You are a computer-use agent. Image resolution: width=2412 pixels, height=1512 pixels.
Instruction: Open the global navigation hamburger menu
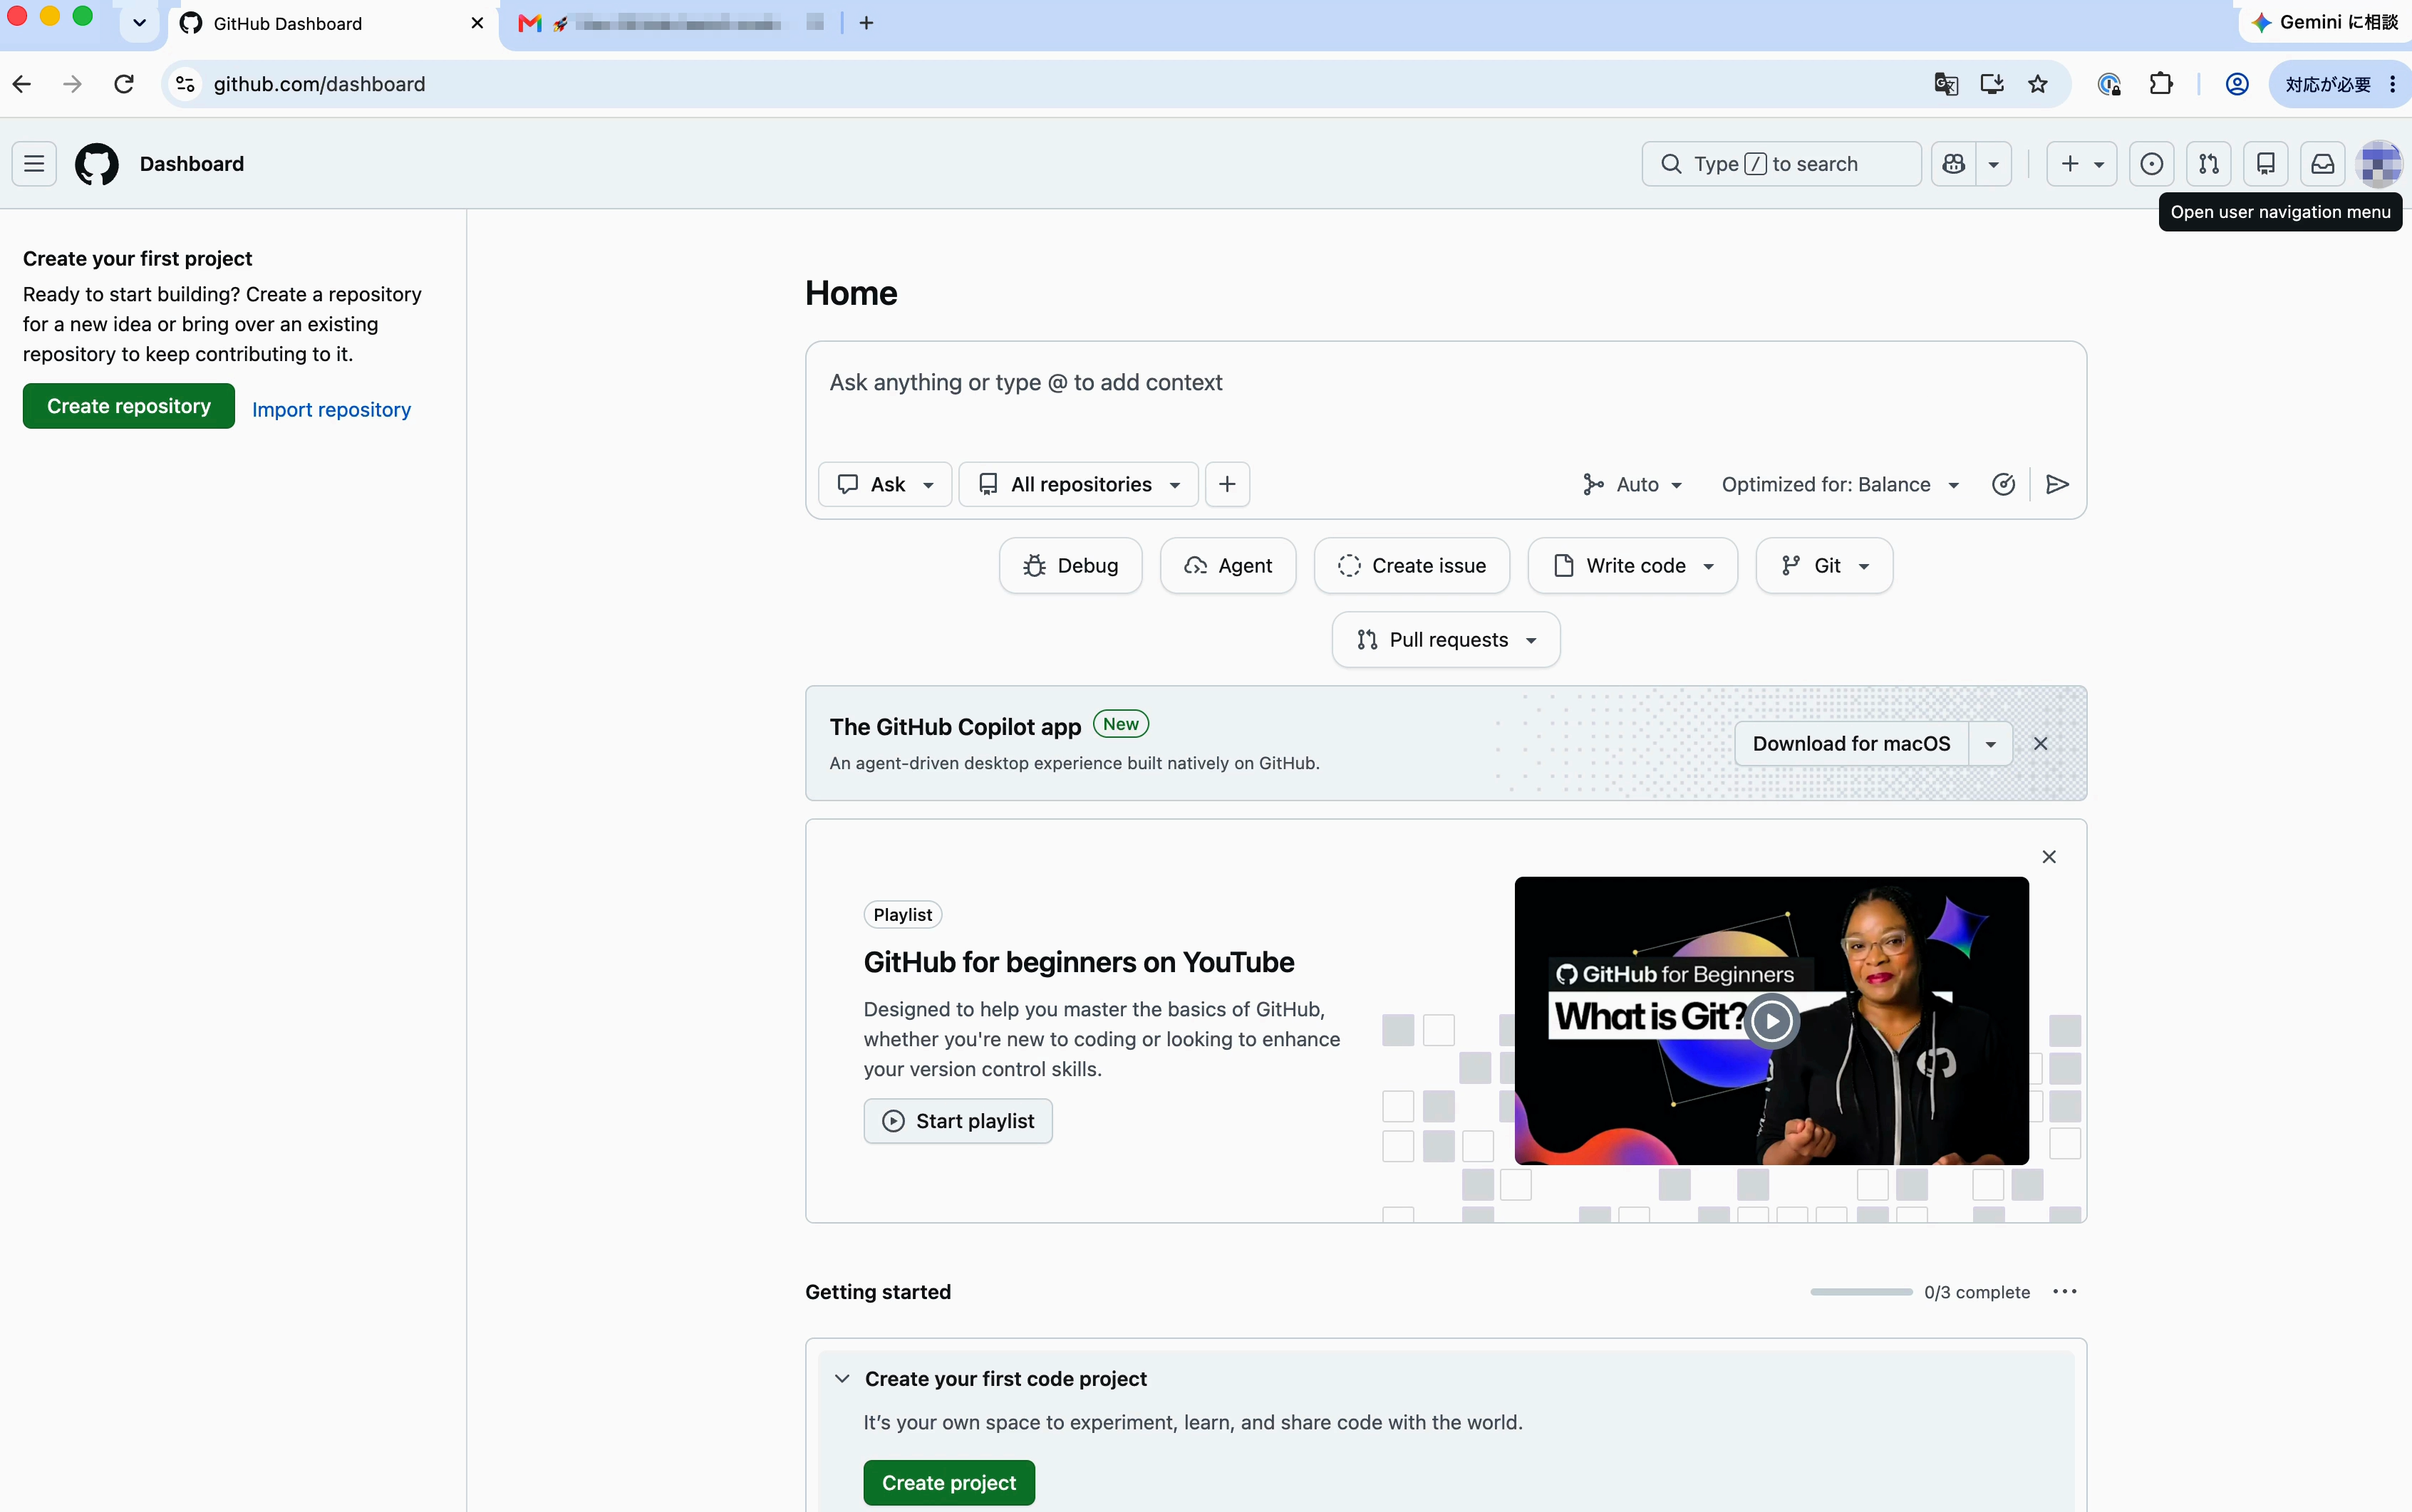(x=34, y=164)
